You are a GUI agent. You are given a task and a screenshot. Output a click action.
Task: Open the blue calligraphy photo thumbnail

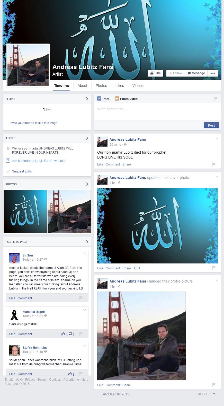coord(25,212)
